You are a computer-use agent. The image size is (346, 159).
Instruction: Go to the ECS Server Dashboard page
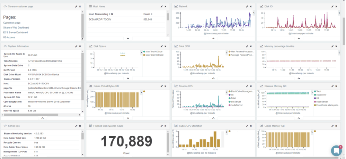15,32
